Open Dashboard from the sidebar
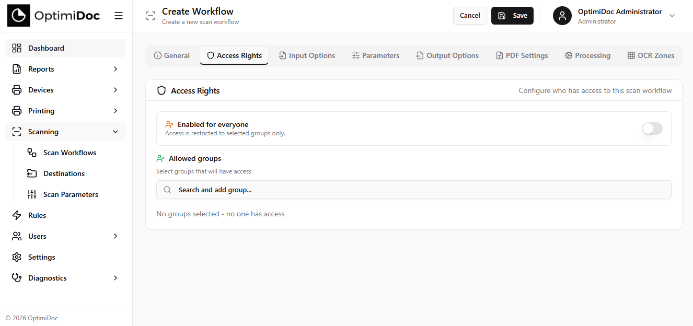 pyautogui.click(x=65, y=48)
